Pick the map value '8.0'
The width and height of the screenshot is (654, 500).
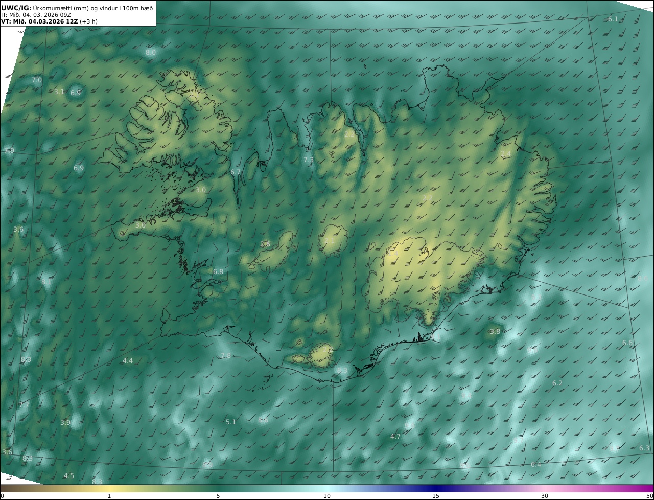tap(151, 53)
